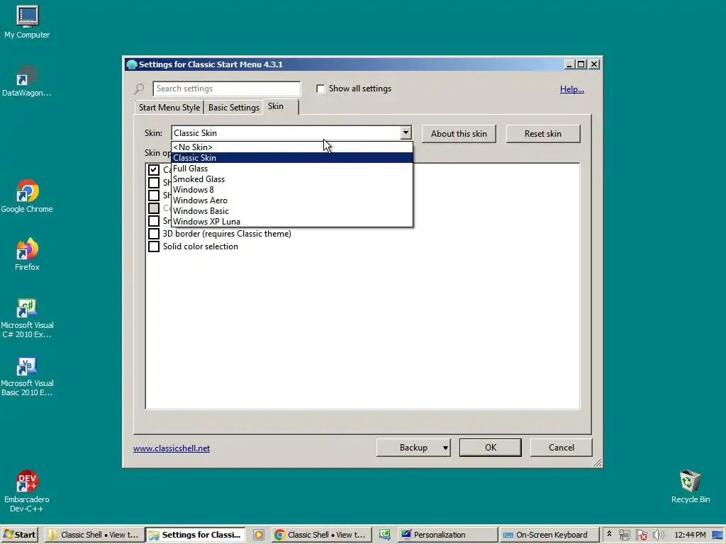Viewport: 726px width, 544px height.
Task: Choose Windows XP Luna skin
Action: (x=291, y=222)
